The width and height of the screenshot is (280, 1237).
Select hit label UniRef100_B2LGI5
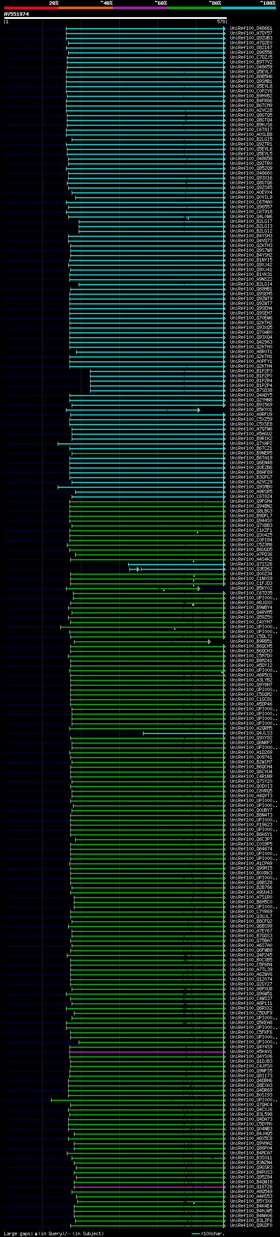coord(251,139)
